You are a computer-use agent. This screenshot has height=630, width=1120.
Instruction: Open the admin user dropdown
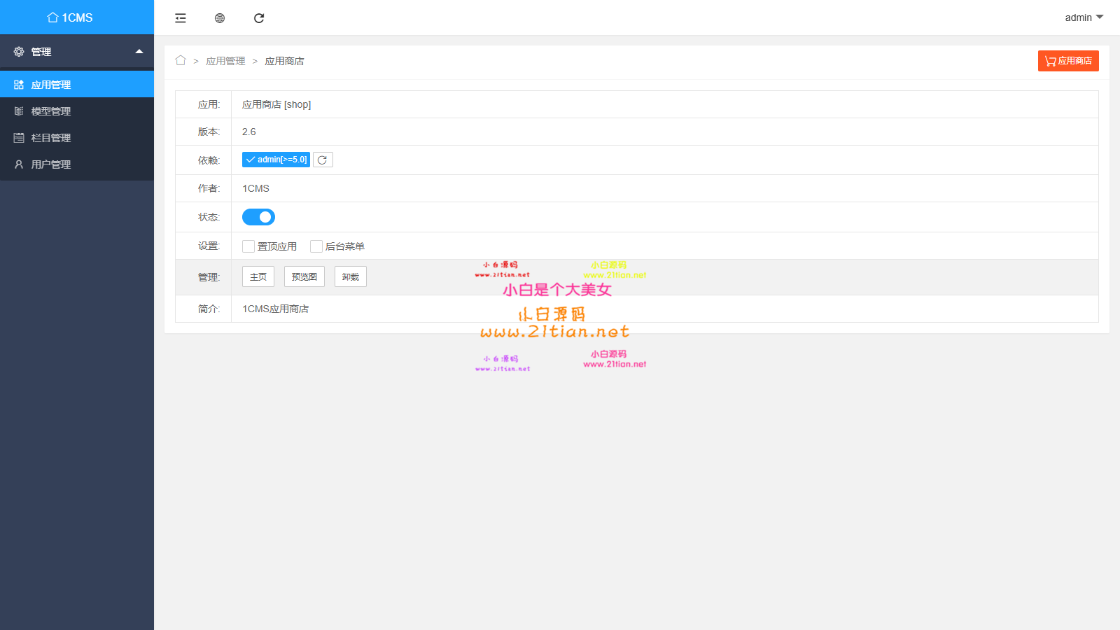pyautogui.click(x=1084, y=17)
